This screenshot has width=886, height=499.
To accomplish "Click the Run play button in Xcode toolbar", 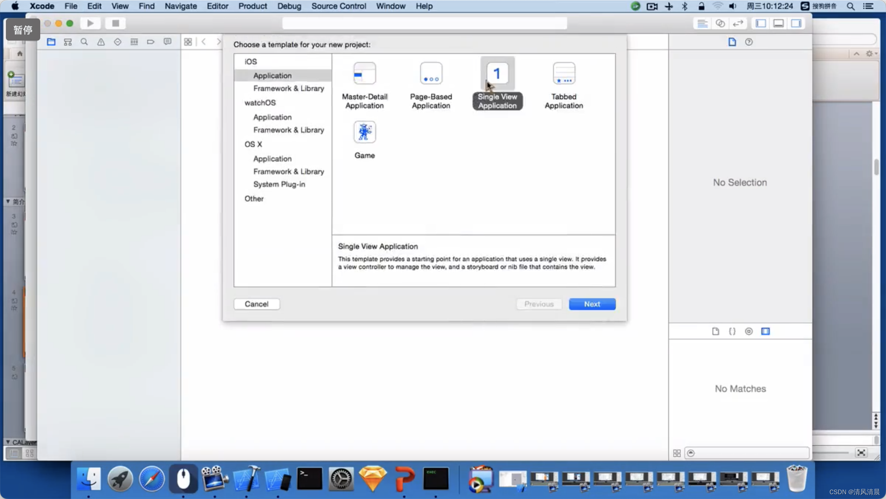I will click(x=90, y=23).
